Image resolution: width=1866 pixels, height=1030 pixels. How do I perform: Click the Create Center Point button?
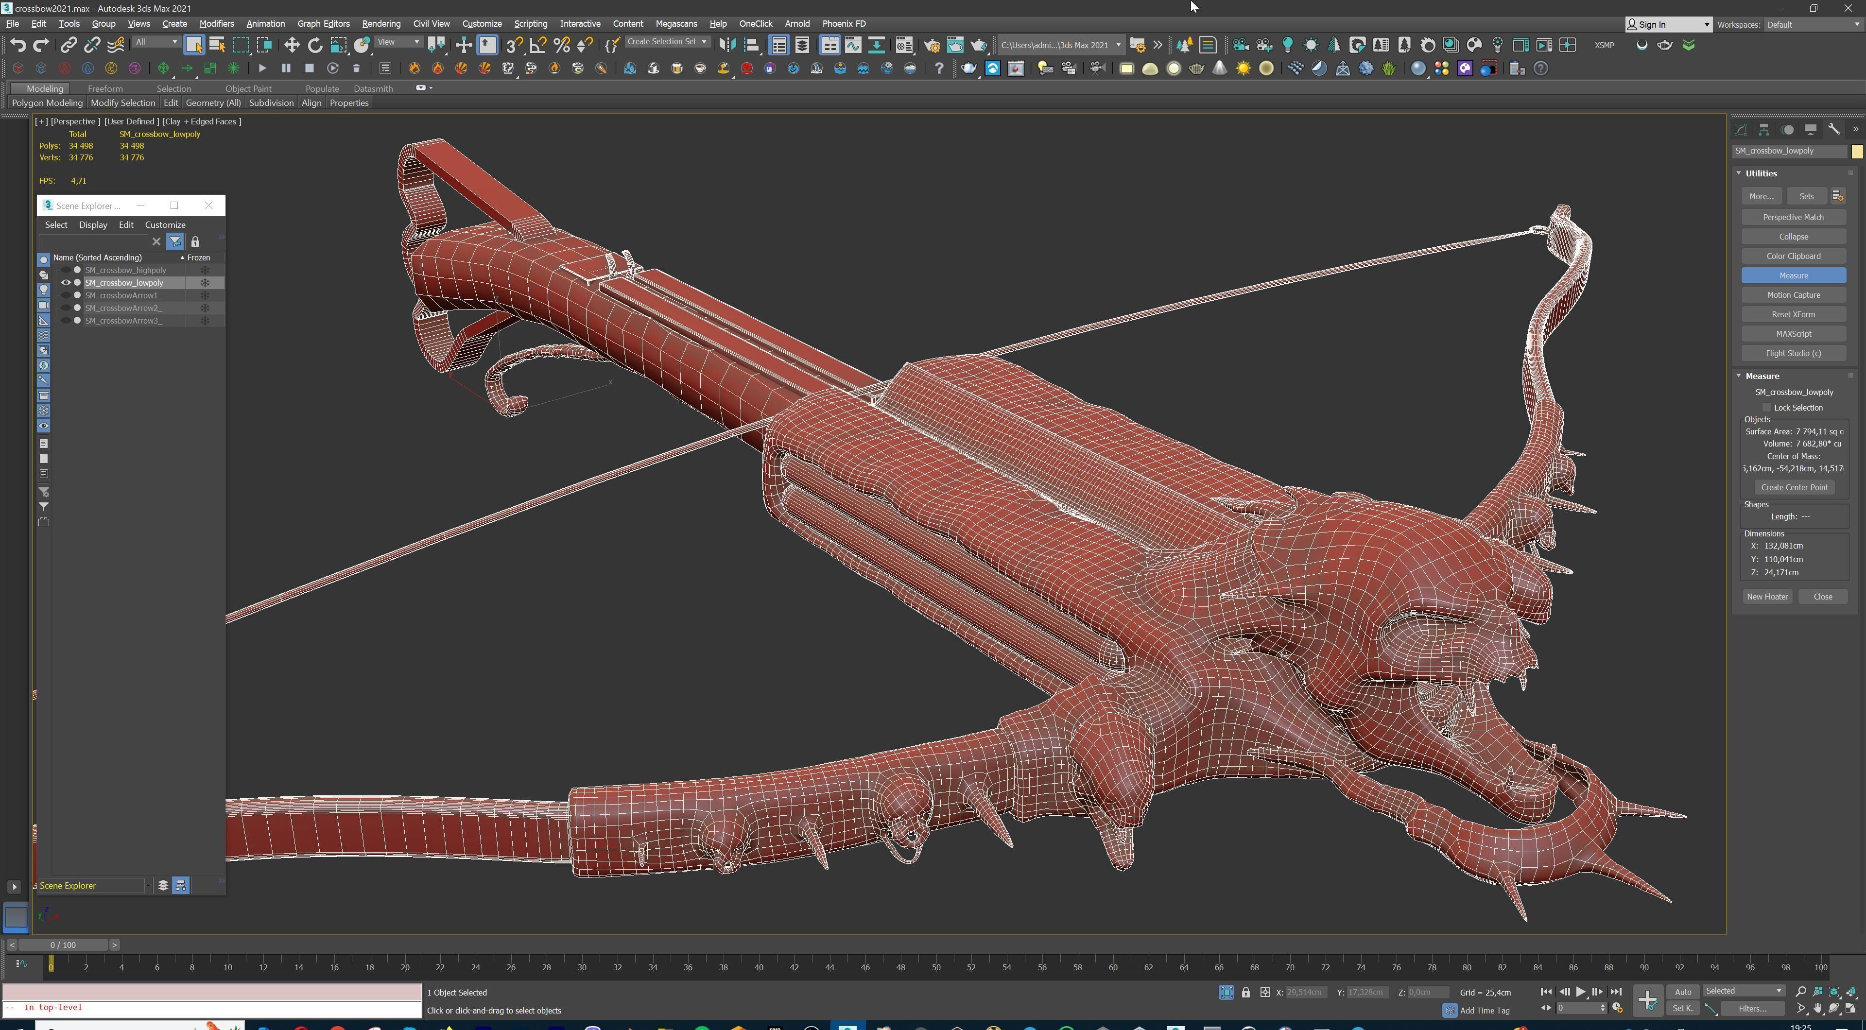pyautogui.click(x=1794, y=487)
